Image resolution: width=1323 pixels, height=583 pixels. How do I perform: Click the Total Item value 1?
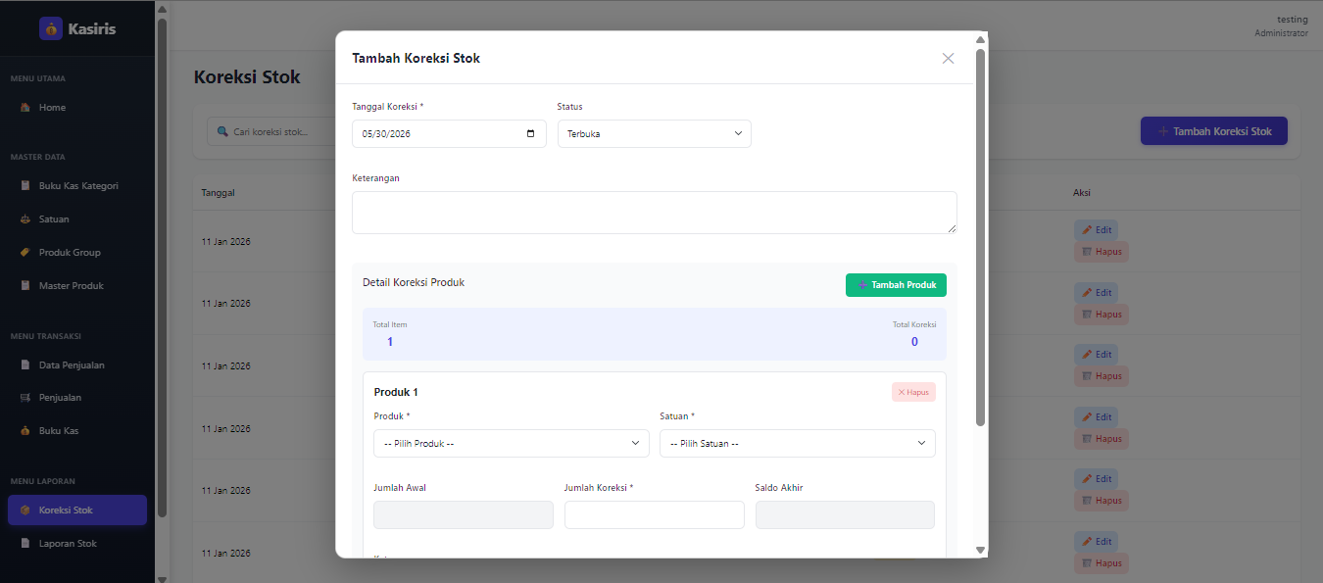[x=390, y=342]
